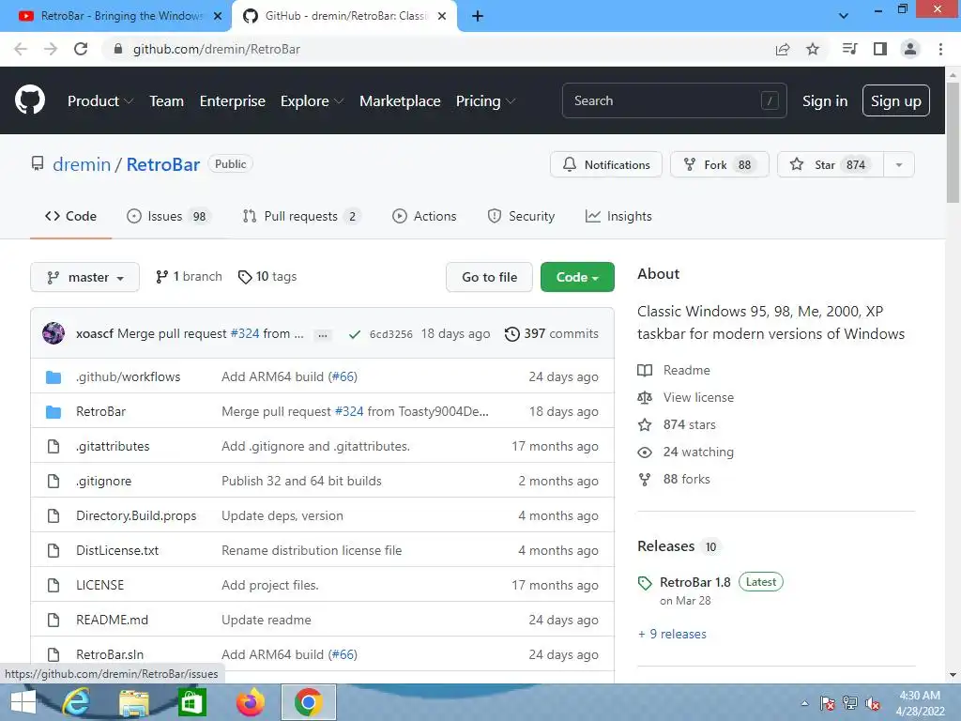View the 397 commits history
The width and height of the screenshot is (961, 721).
pos(552,334)
